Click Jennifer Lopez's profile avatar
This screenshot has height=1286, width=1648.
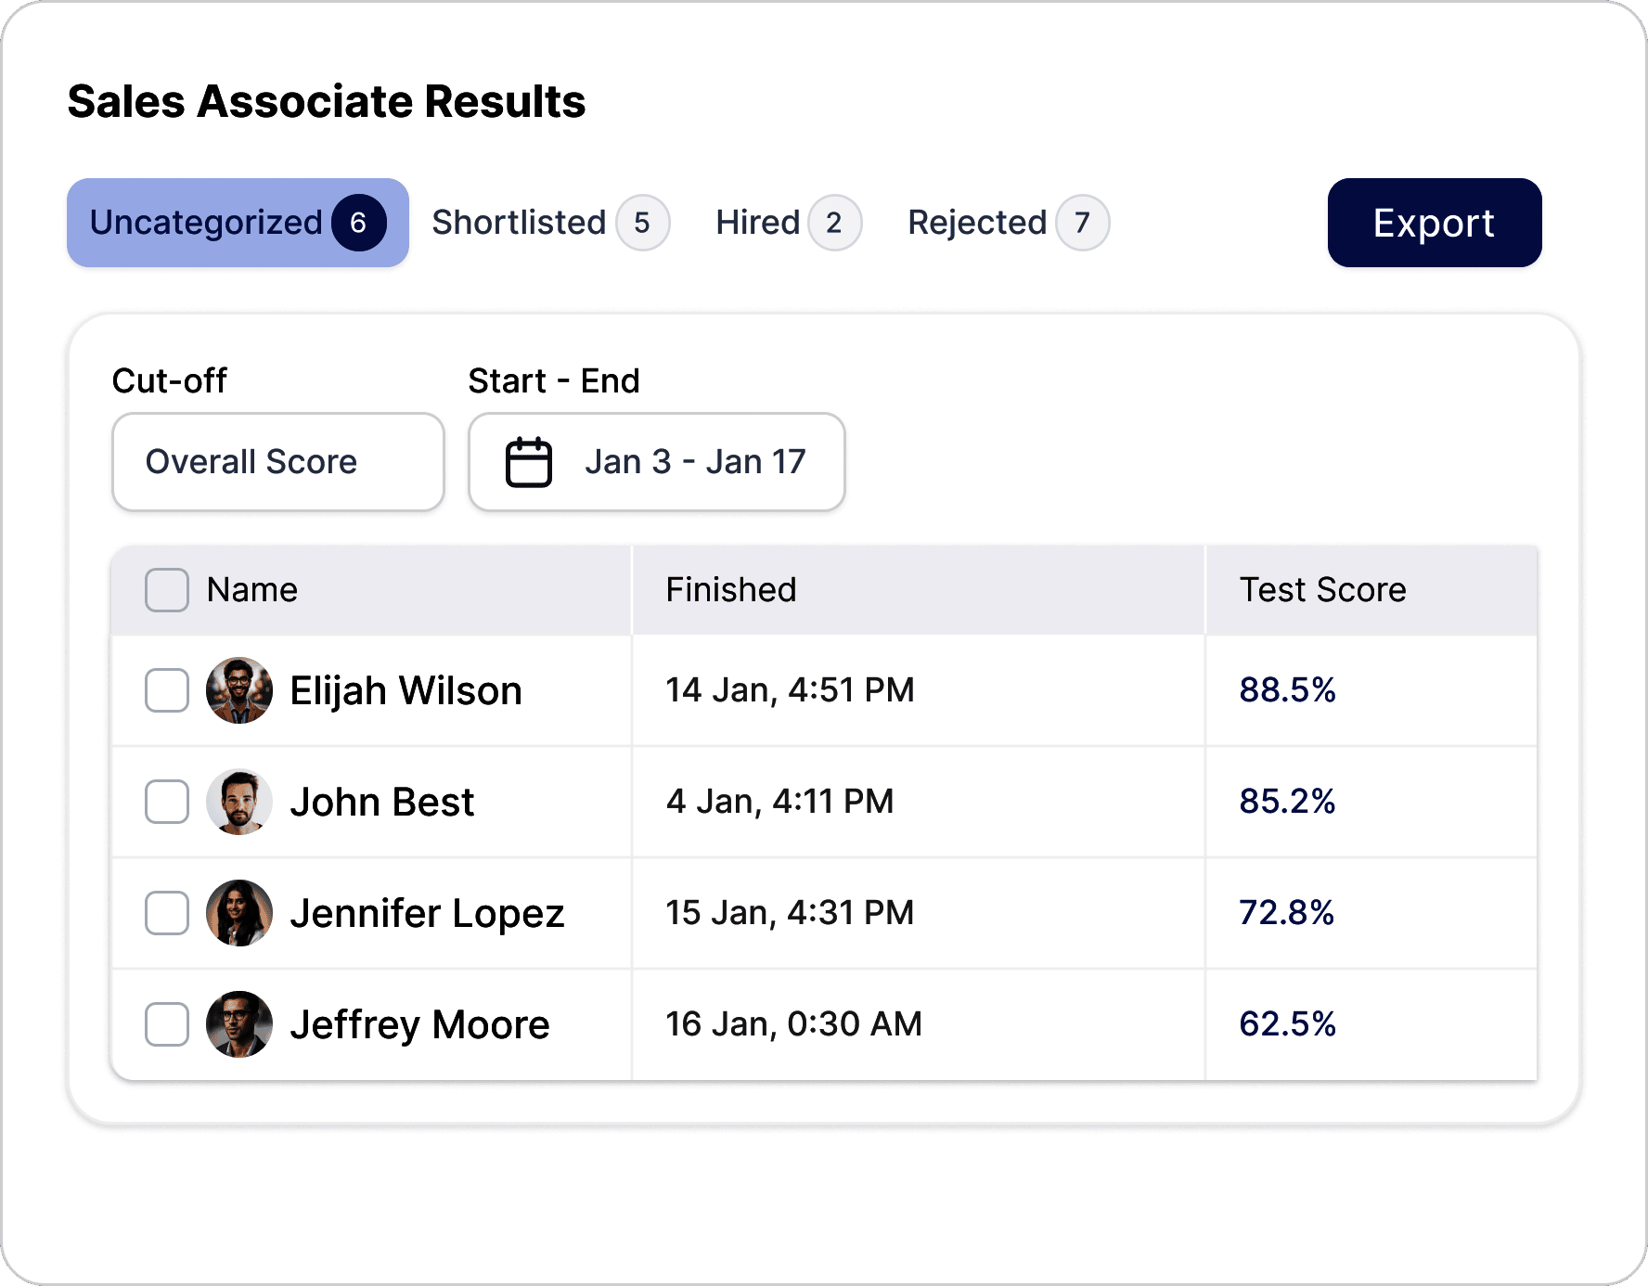[x=239, y=913]
